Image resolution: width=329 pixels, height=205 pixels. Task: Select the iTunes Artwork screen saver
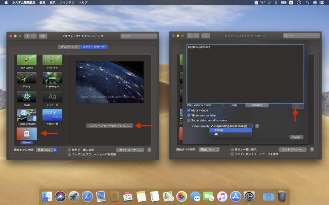click(x=27, y=115)
